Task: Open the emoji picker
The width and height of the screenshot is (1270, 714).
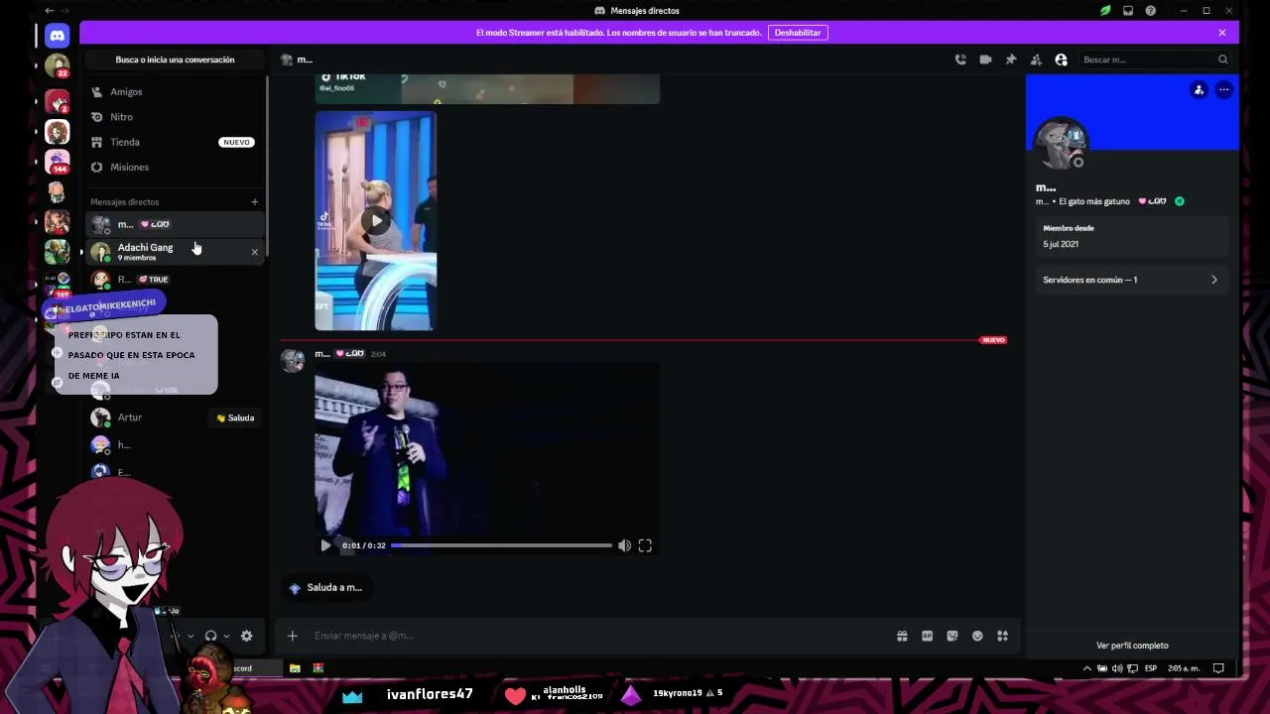Action: click(x=977, y=636)
